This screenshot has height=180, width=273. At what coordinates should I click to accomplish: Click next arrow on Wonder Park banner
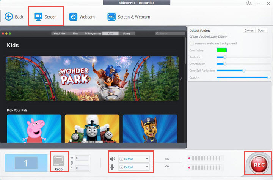click(x=181, y=79)
